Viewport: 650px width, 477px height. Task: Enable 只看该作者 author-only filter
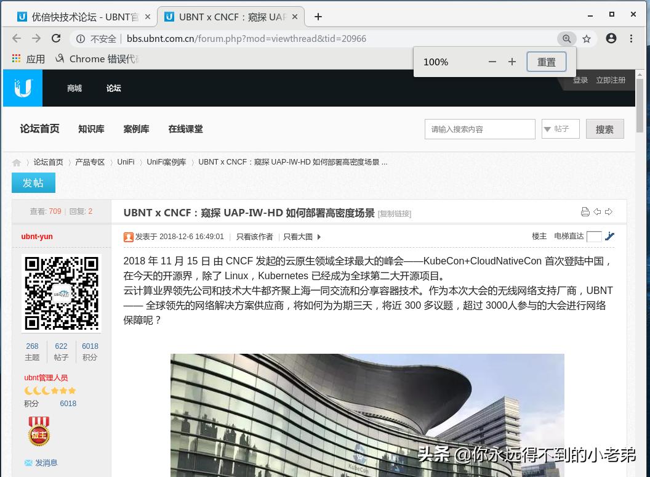tap(254, 236)
